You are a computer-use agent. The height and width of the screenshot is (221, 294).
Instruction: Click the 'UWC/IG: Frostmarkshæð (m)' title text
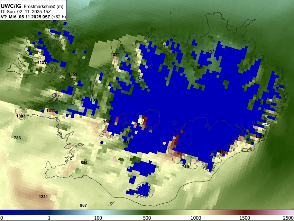pos(32,6)
